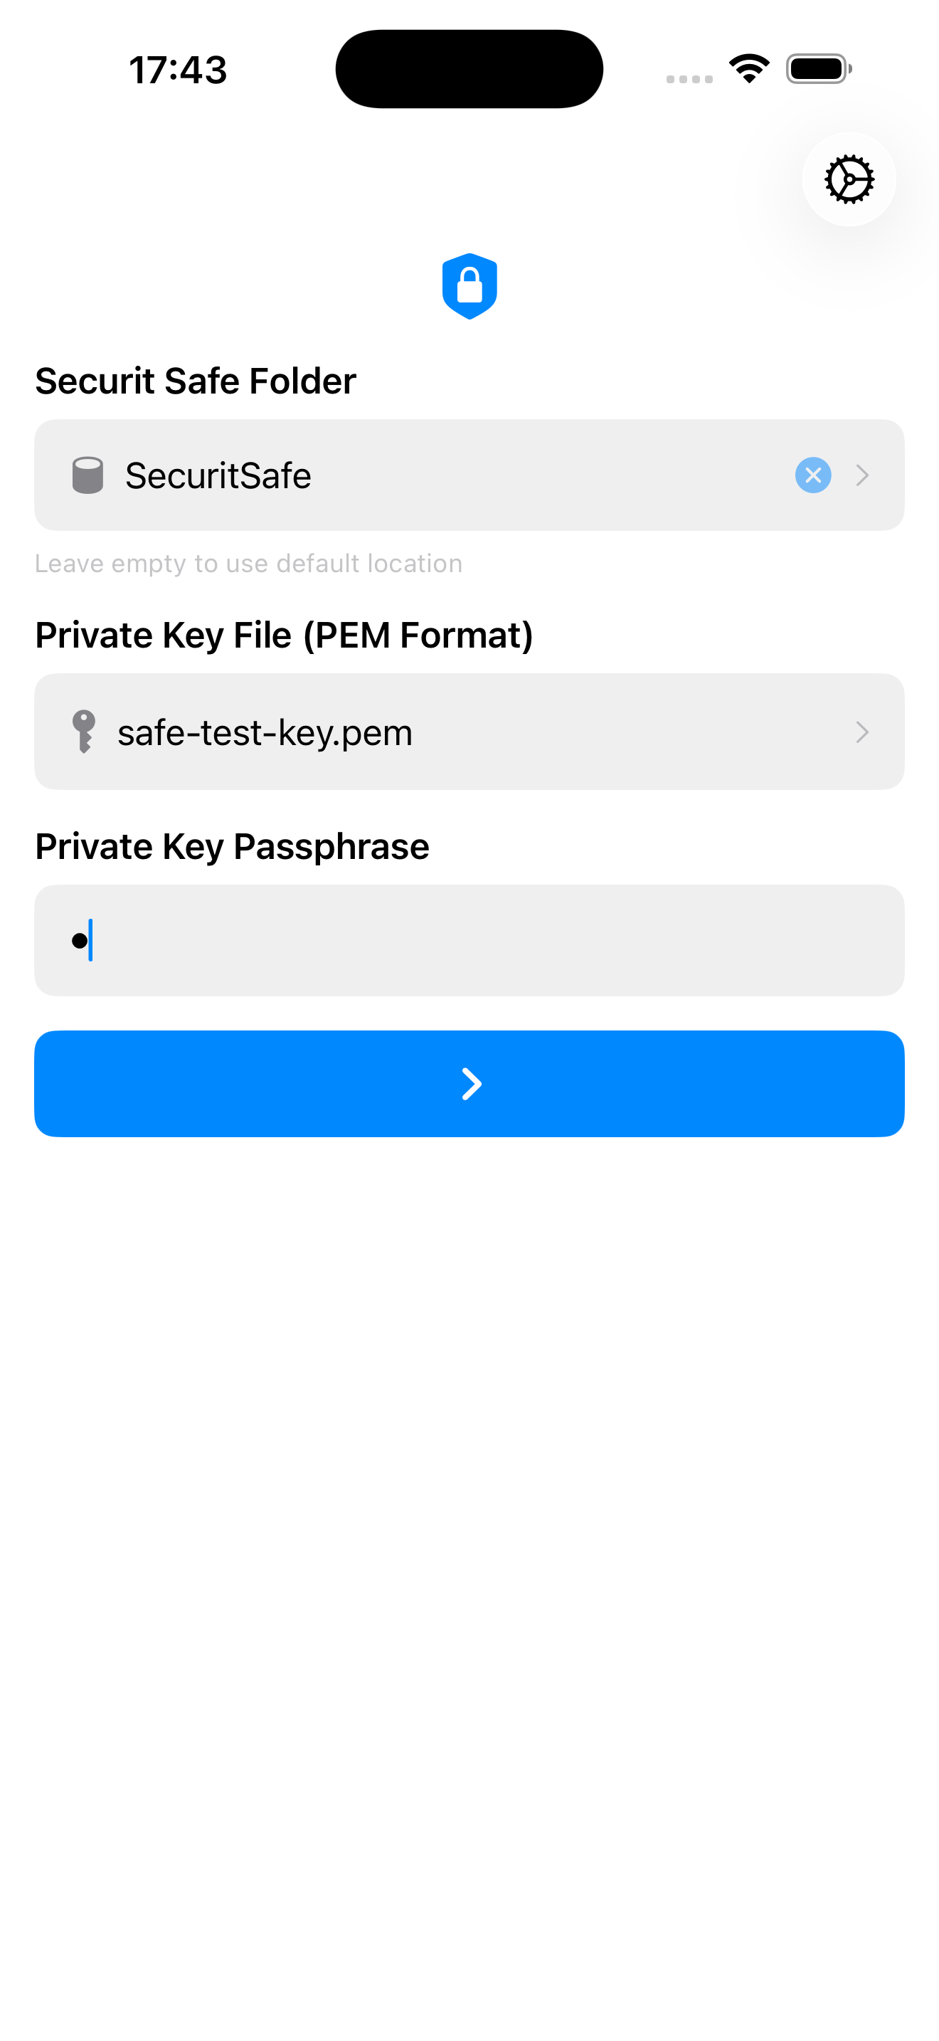Tap the 'Private Key Passphrase' label
Image resolution: width=939 pixels, height=2041 pixels.
[232, 845]
